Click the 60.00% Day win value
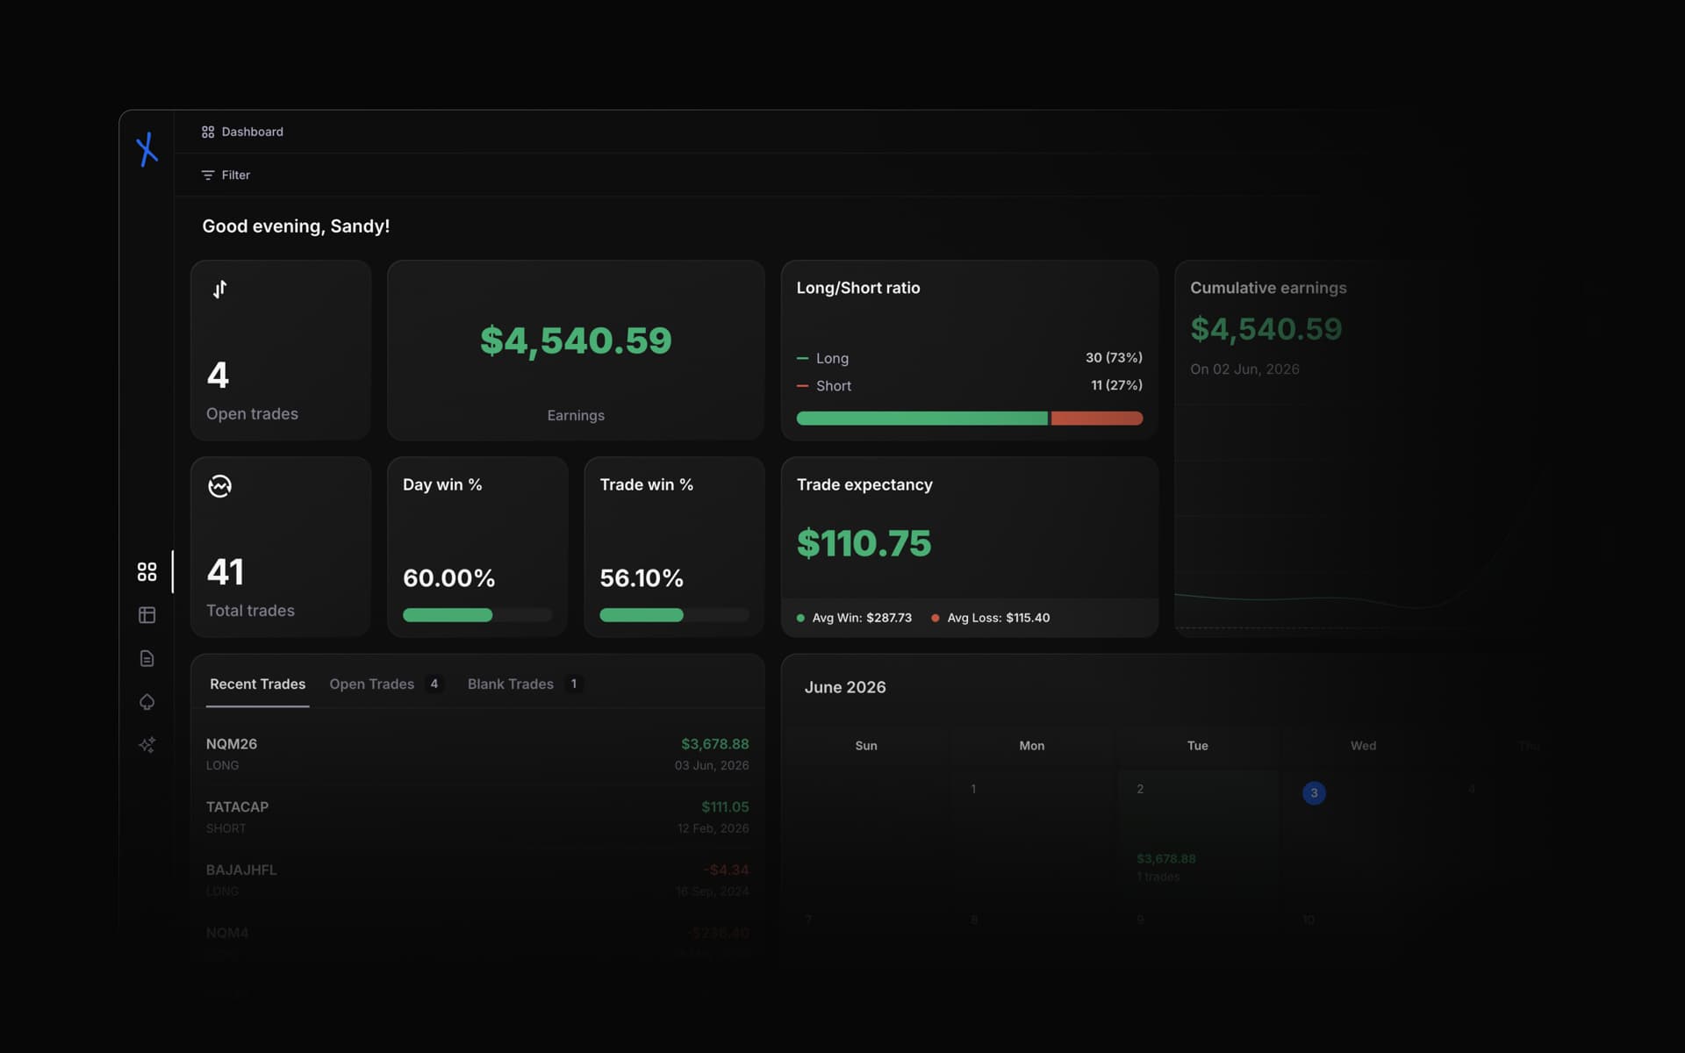 [x=448, y=578]
